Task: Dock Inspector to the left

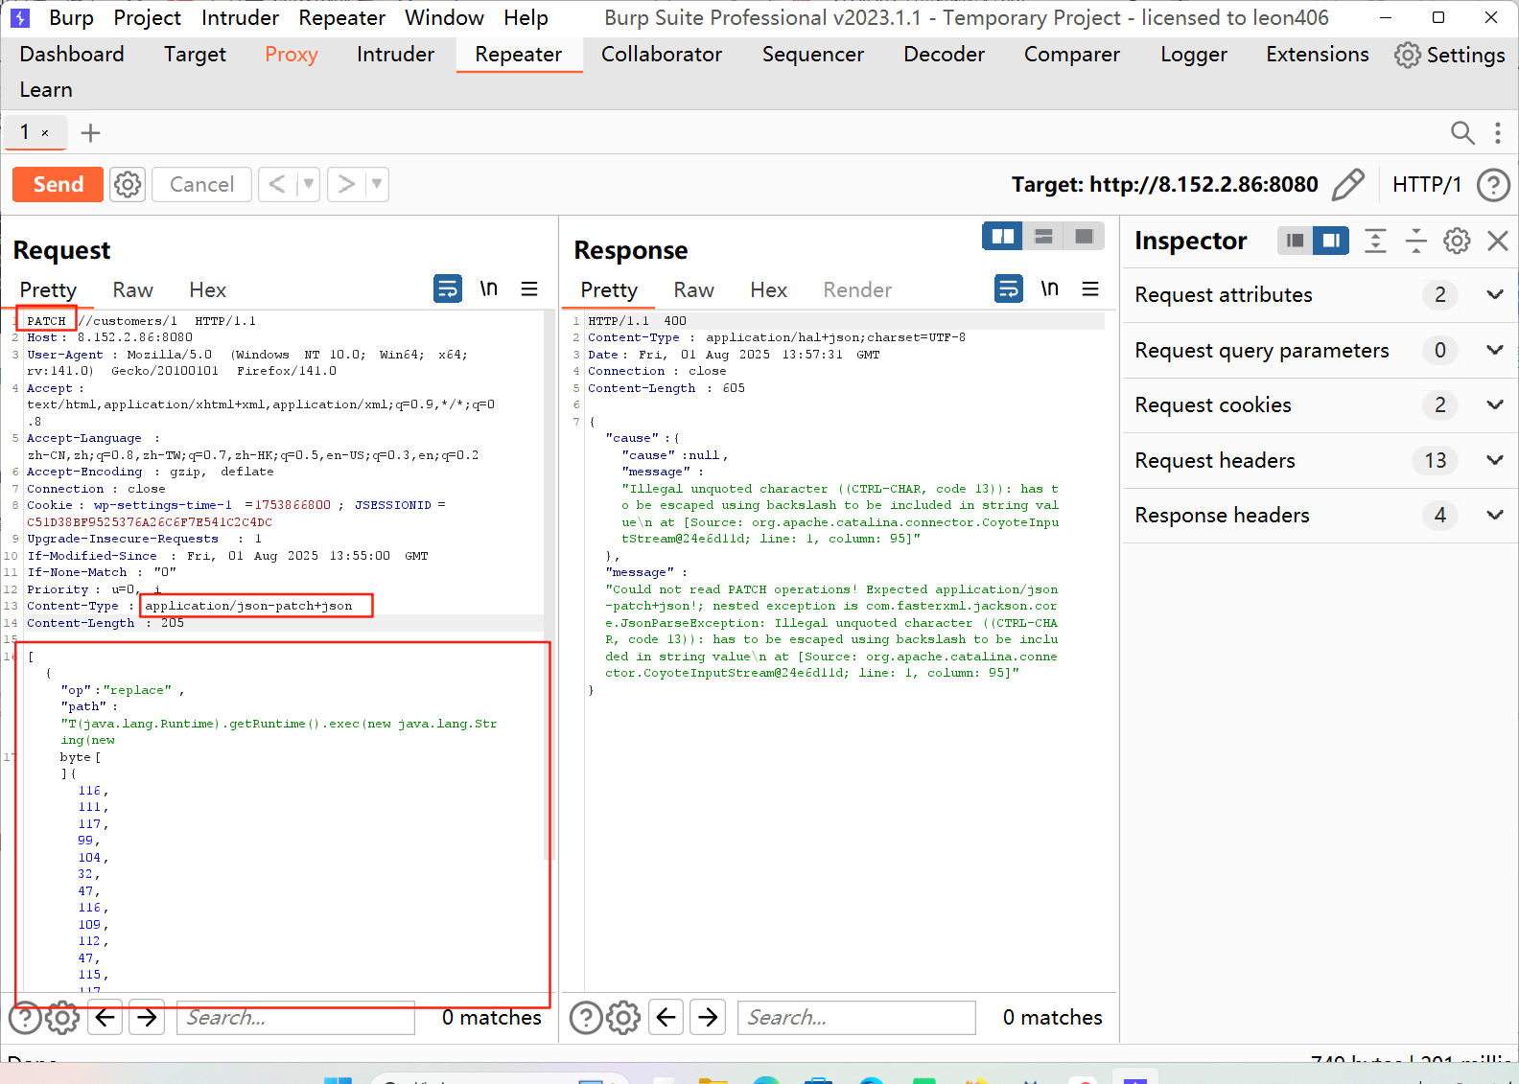Action: click(x=1295, y=241)
